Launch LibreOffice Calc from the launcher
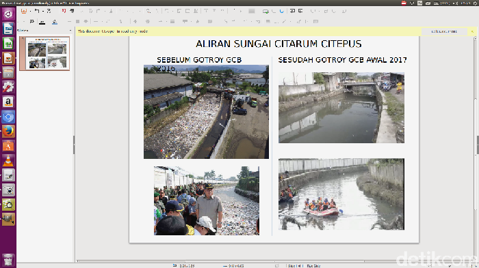The image size is (479, 268). 8,44
